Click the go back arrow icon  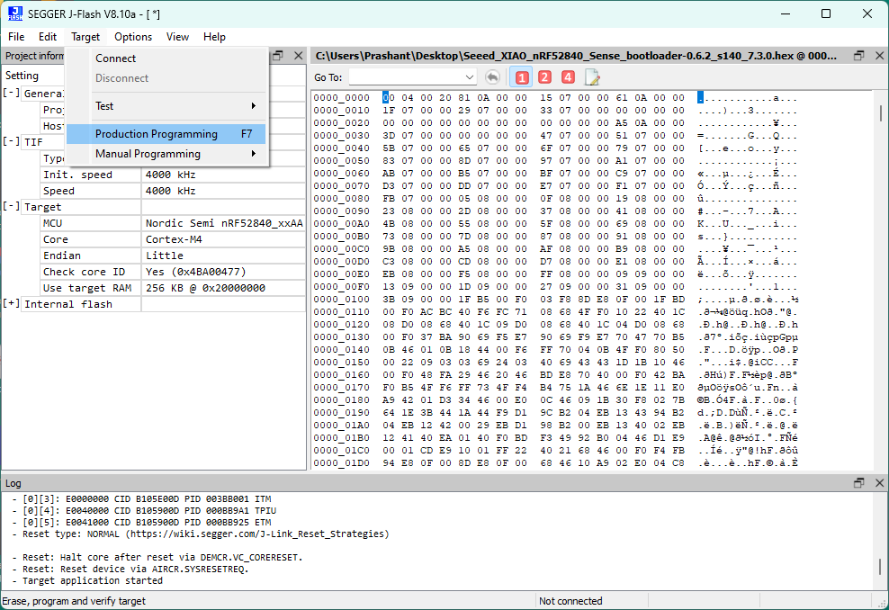(x=493, y=77)
